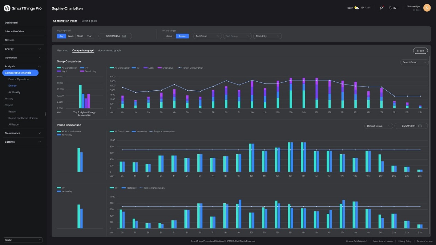Click the sidebar resize handle dots
The height and width of the screenshot is (245, 436).
46,114
